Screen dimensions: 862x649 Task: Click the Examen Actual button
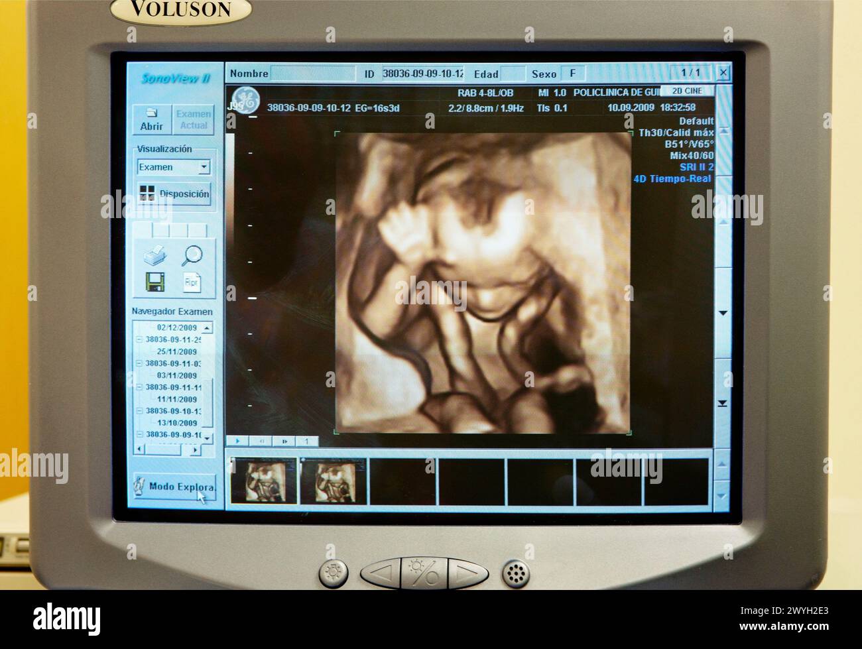coord(193,120)
